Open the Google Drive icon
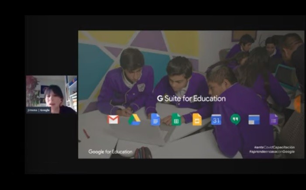 [x=134, y=119]
